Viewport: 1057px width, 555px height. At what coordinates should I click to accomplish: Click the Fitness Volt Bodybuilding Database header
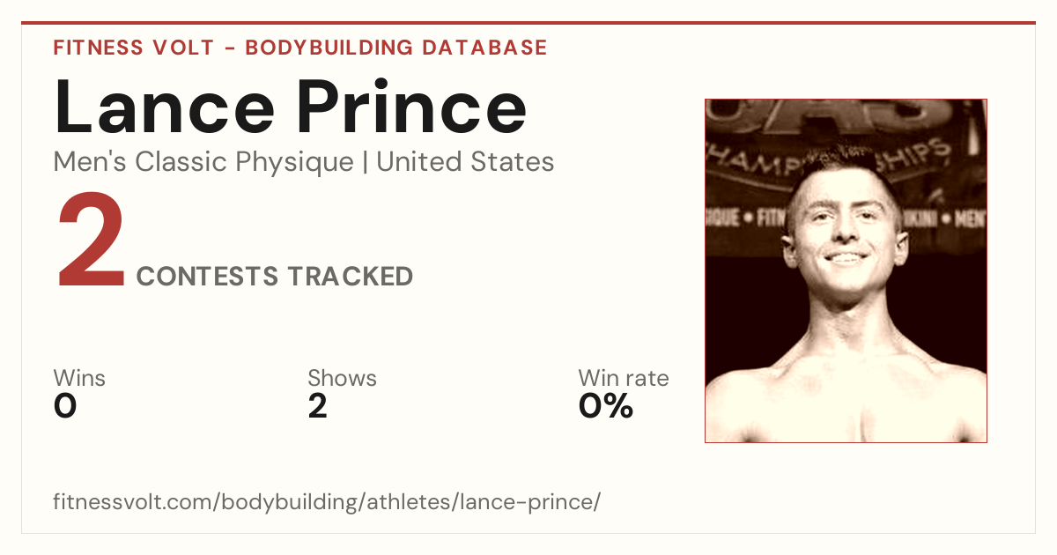click(x=300, y=48)
